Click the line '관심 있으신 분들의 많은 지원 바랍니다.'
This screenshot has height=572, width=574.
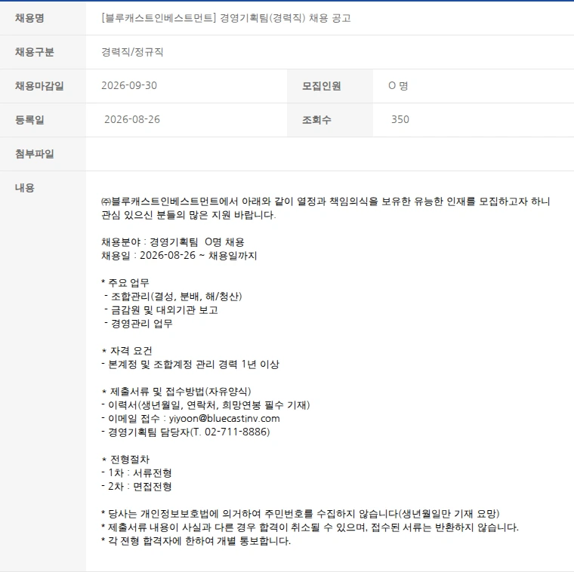(x=189, y=215)
